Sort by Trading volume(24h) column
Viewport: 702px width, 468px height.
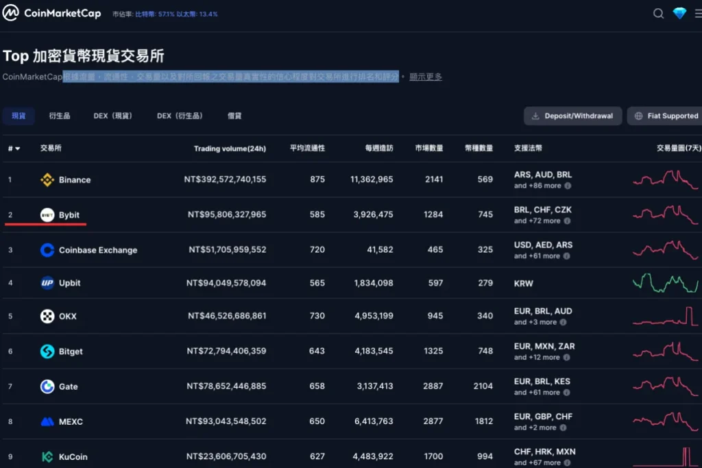tap(230, 149)
